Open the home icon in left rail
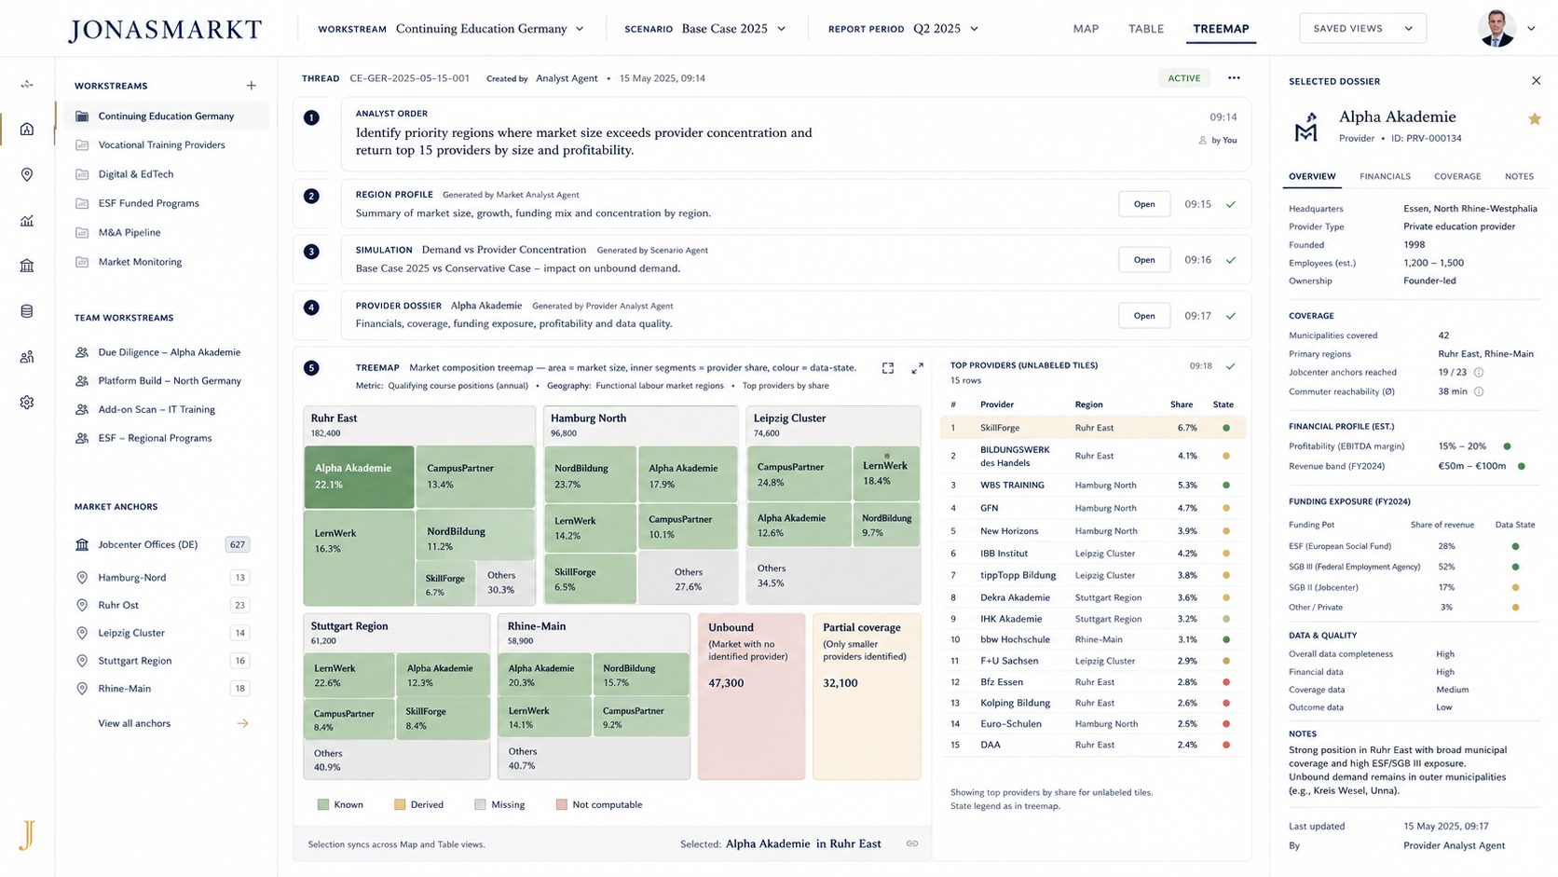 (x=27, y=129)
